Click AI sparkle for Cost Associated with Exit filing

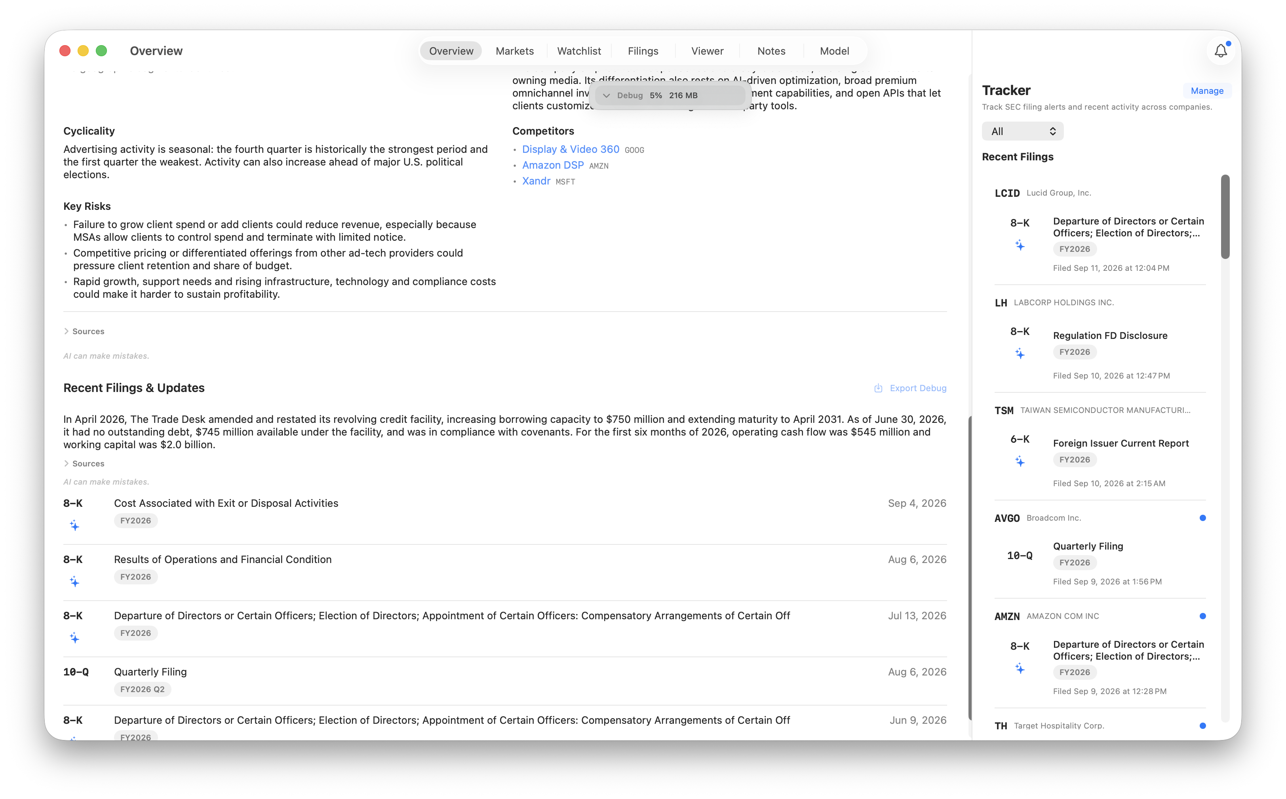click(74, 525)
